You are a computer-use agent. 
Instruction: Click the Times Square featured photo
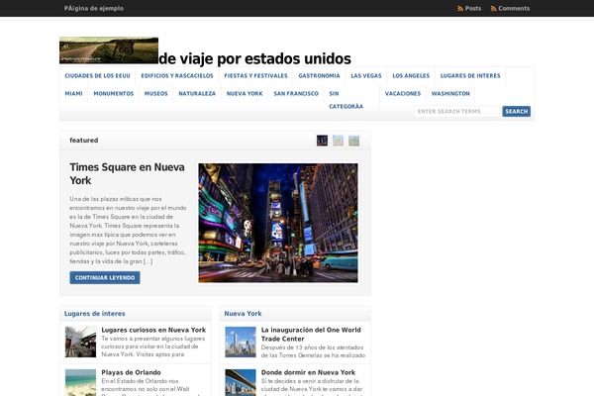278,223
